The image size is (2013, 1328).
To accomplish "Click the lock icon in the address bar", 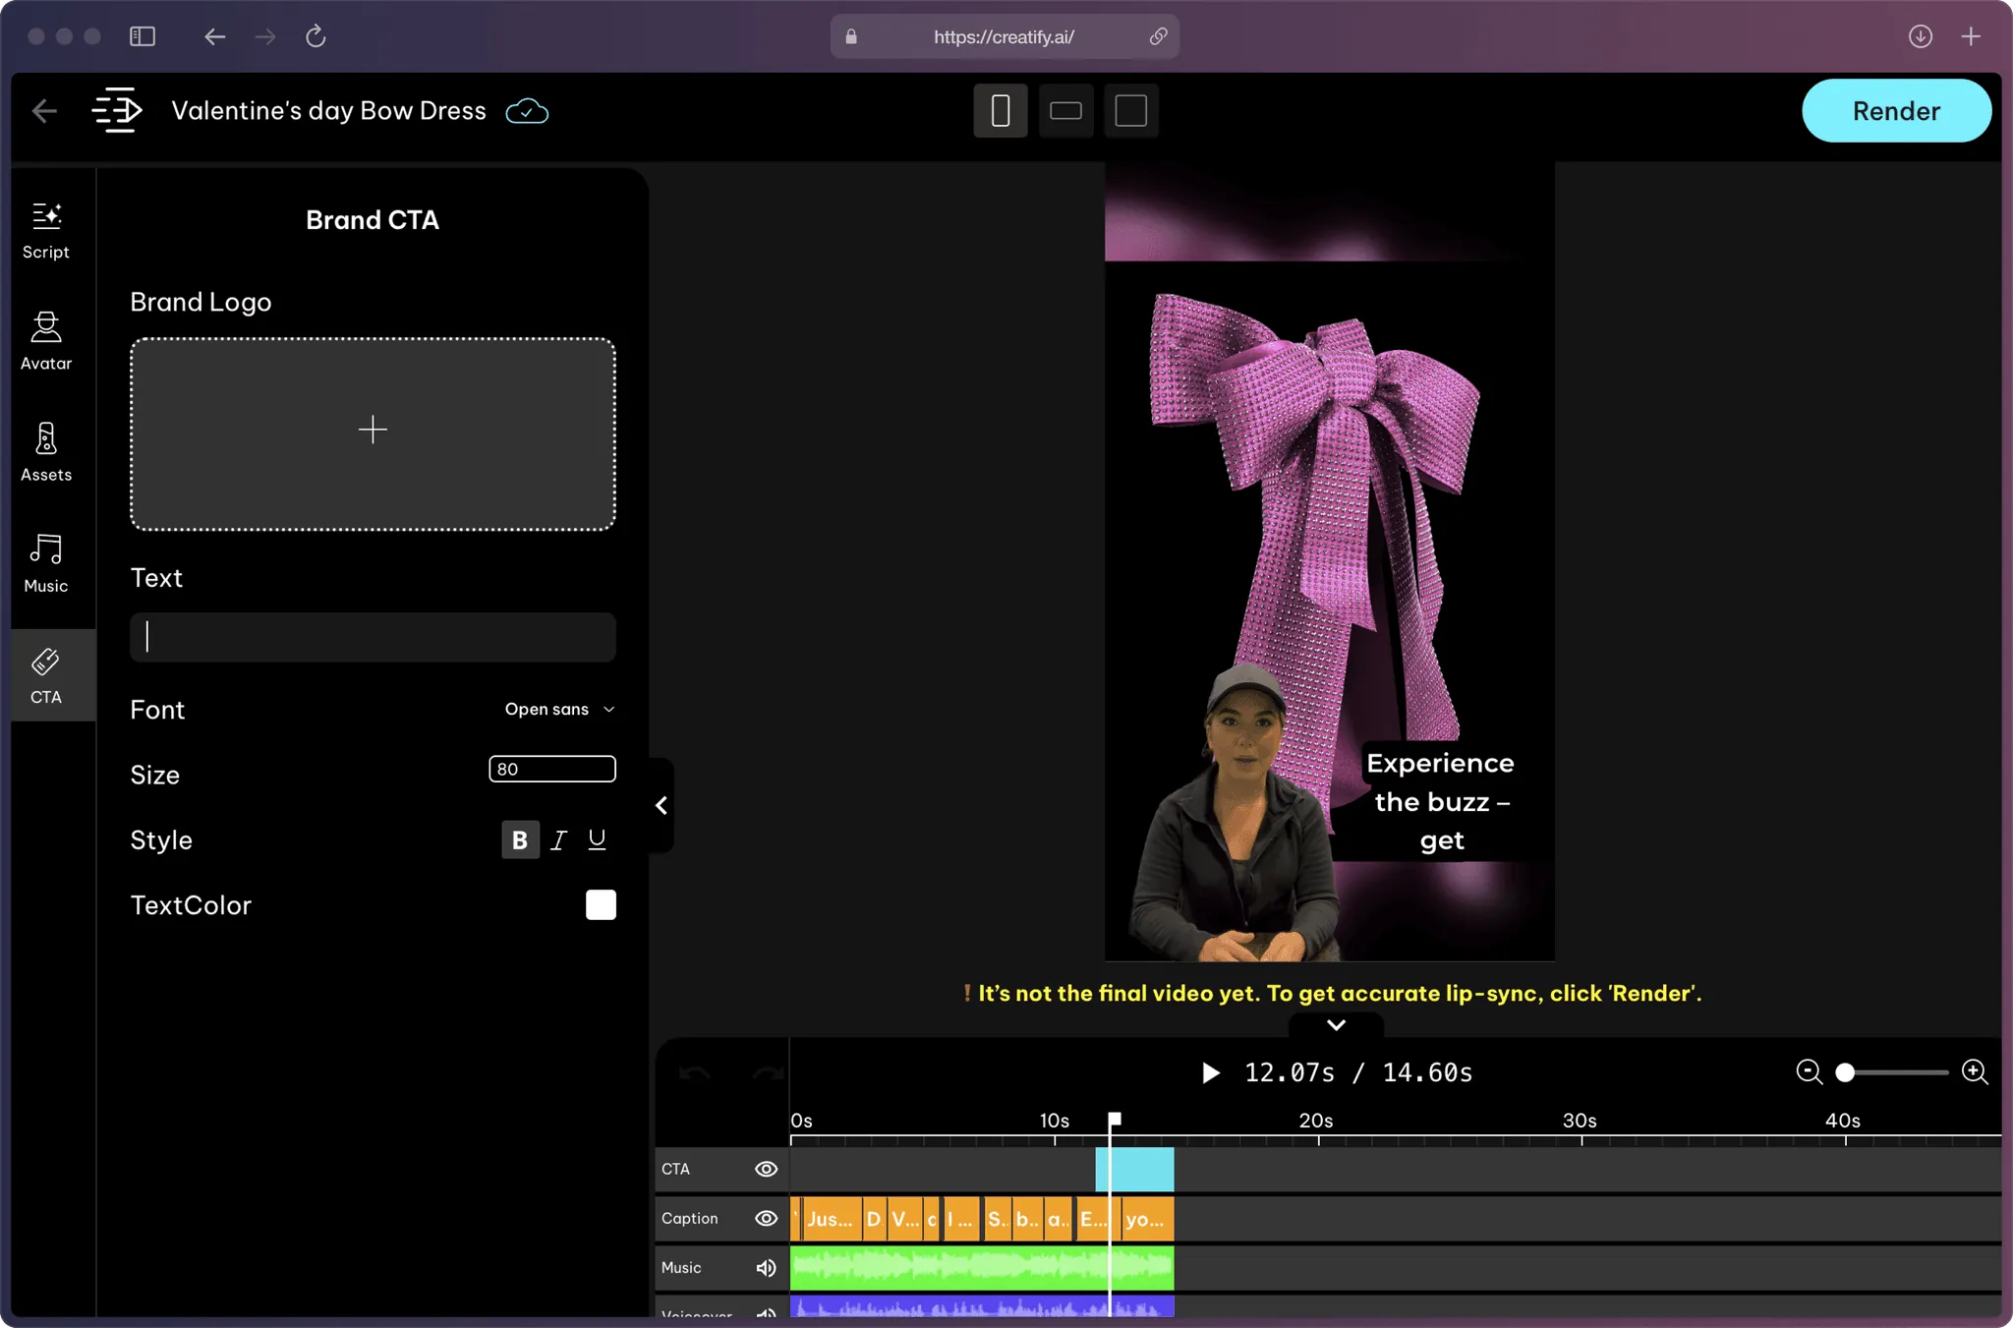I will (851, 36).
